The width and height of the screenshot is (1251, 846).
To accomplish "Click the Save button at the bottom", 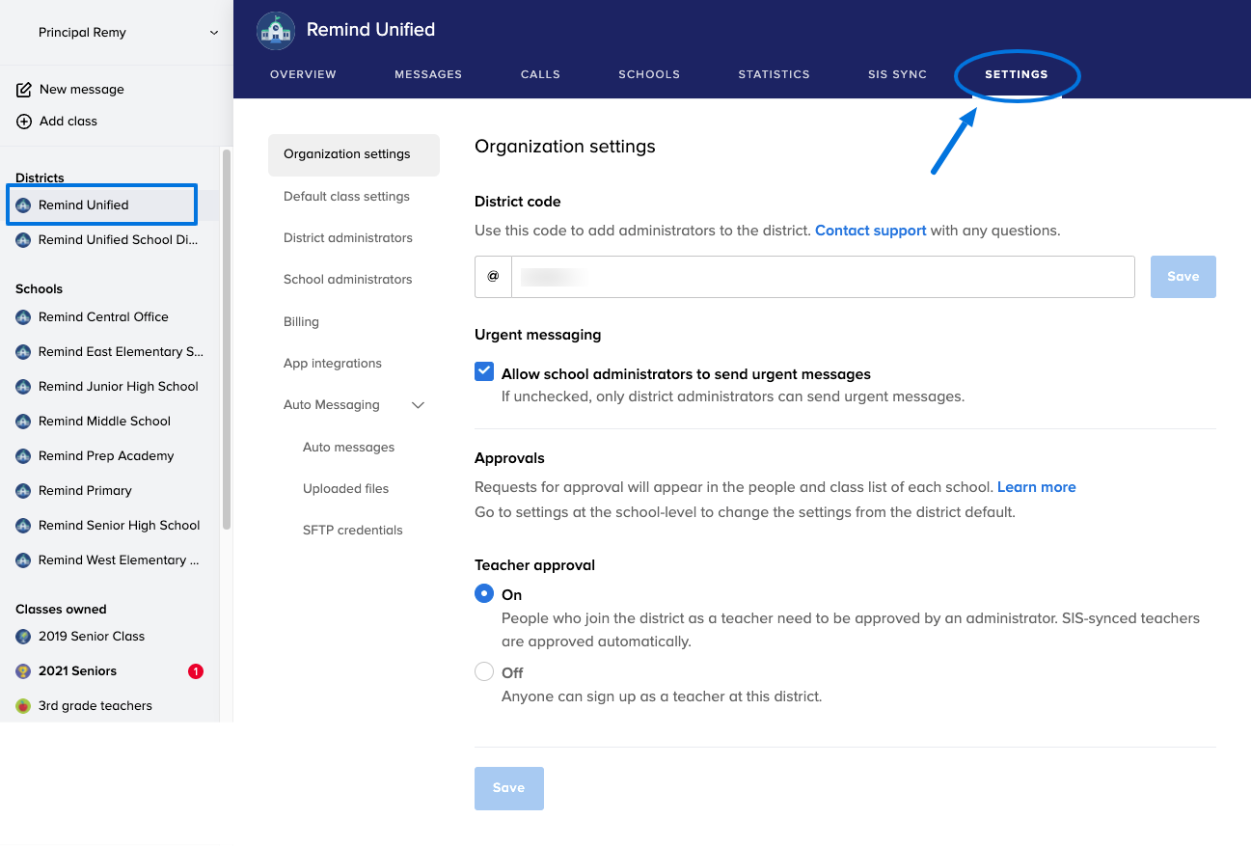I will [x=508, y=788].
